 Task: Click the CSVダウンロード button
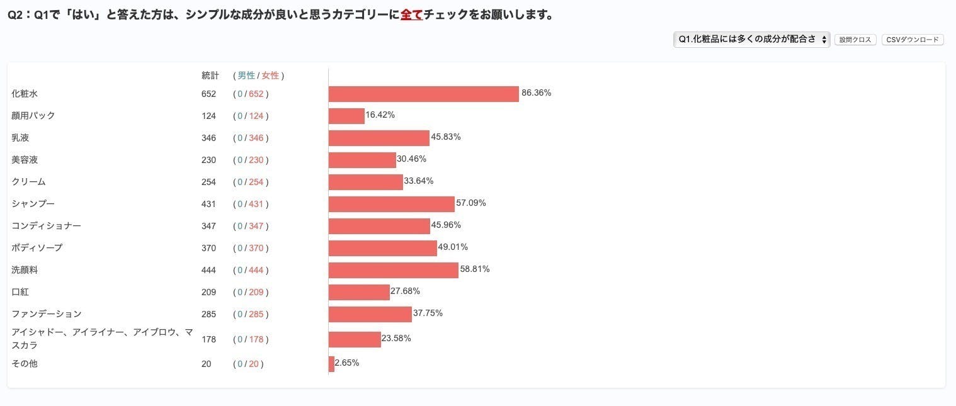[912, 39]
